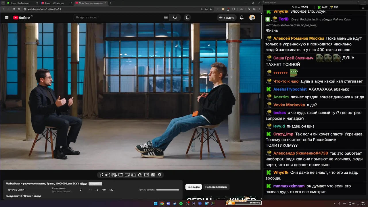Go to the YouTube home logo
Image resolution: width=368 pixels, height=207 pixels.
(x=22, y=18)
